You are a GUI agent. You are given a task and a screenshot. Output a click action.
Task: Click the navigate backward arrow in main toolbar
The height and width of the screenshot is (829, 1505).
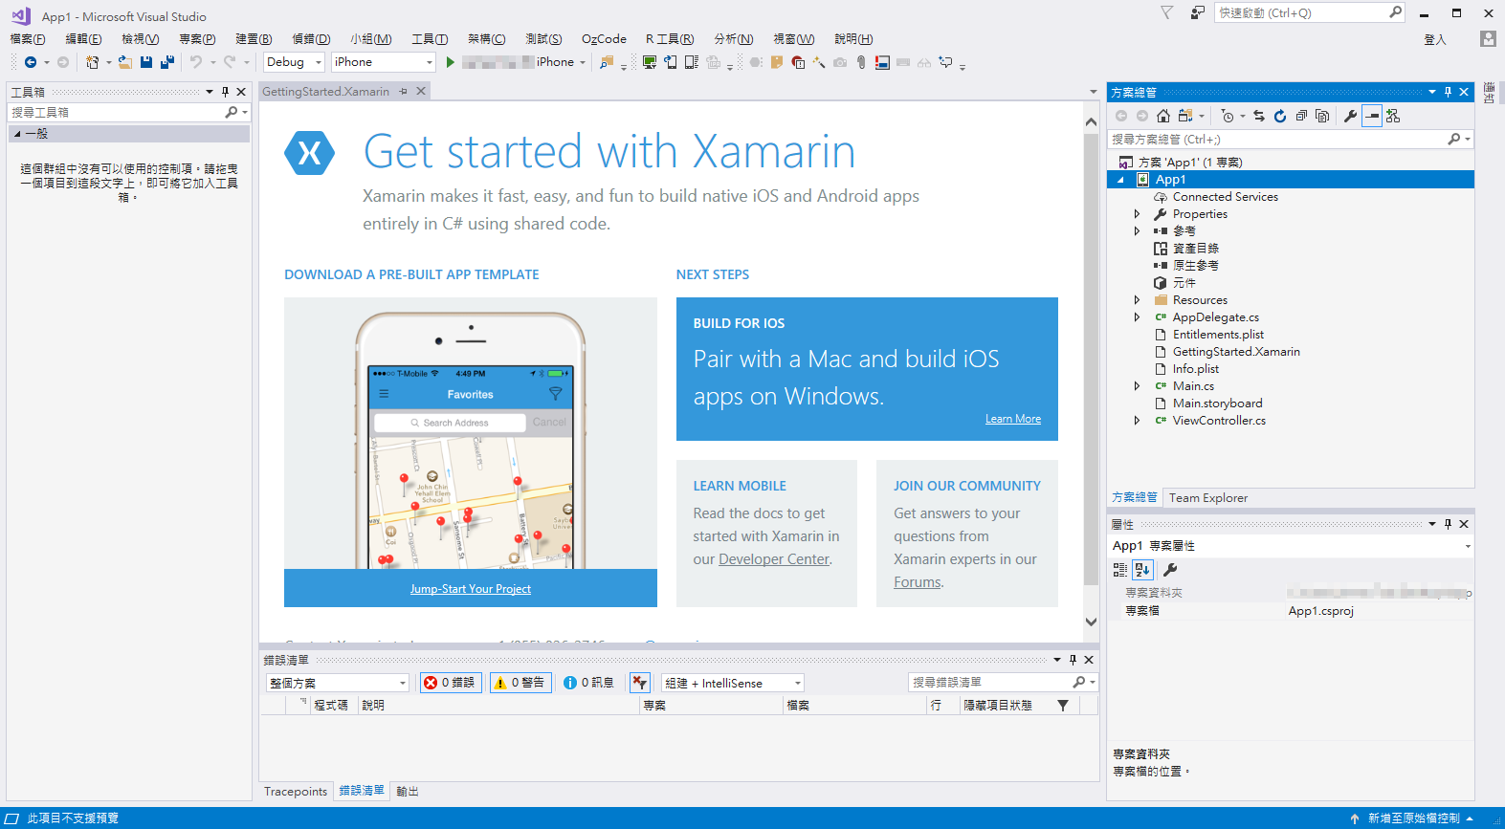(31, 62)
